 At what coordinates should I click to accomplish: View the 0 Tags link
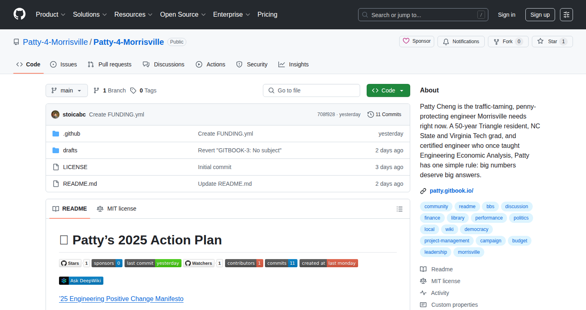click(143, 90)
